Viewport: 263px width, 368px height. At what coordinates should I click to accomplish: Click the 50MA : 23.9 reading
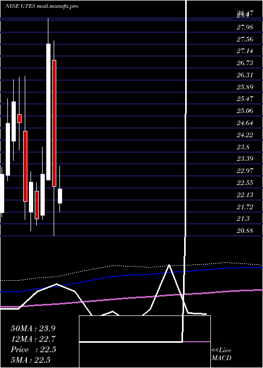33,329
